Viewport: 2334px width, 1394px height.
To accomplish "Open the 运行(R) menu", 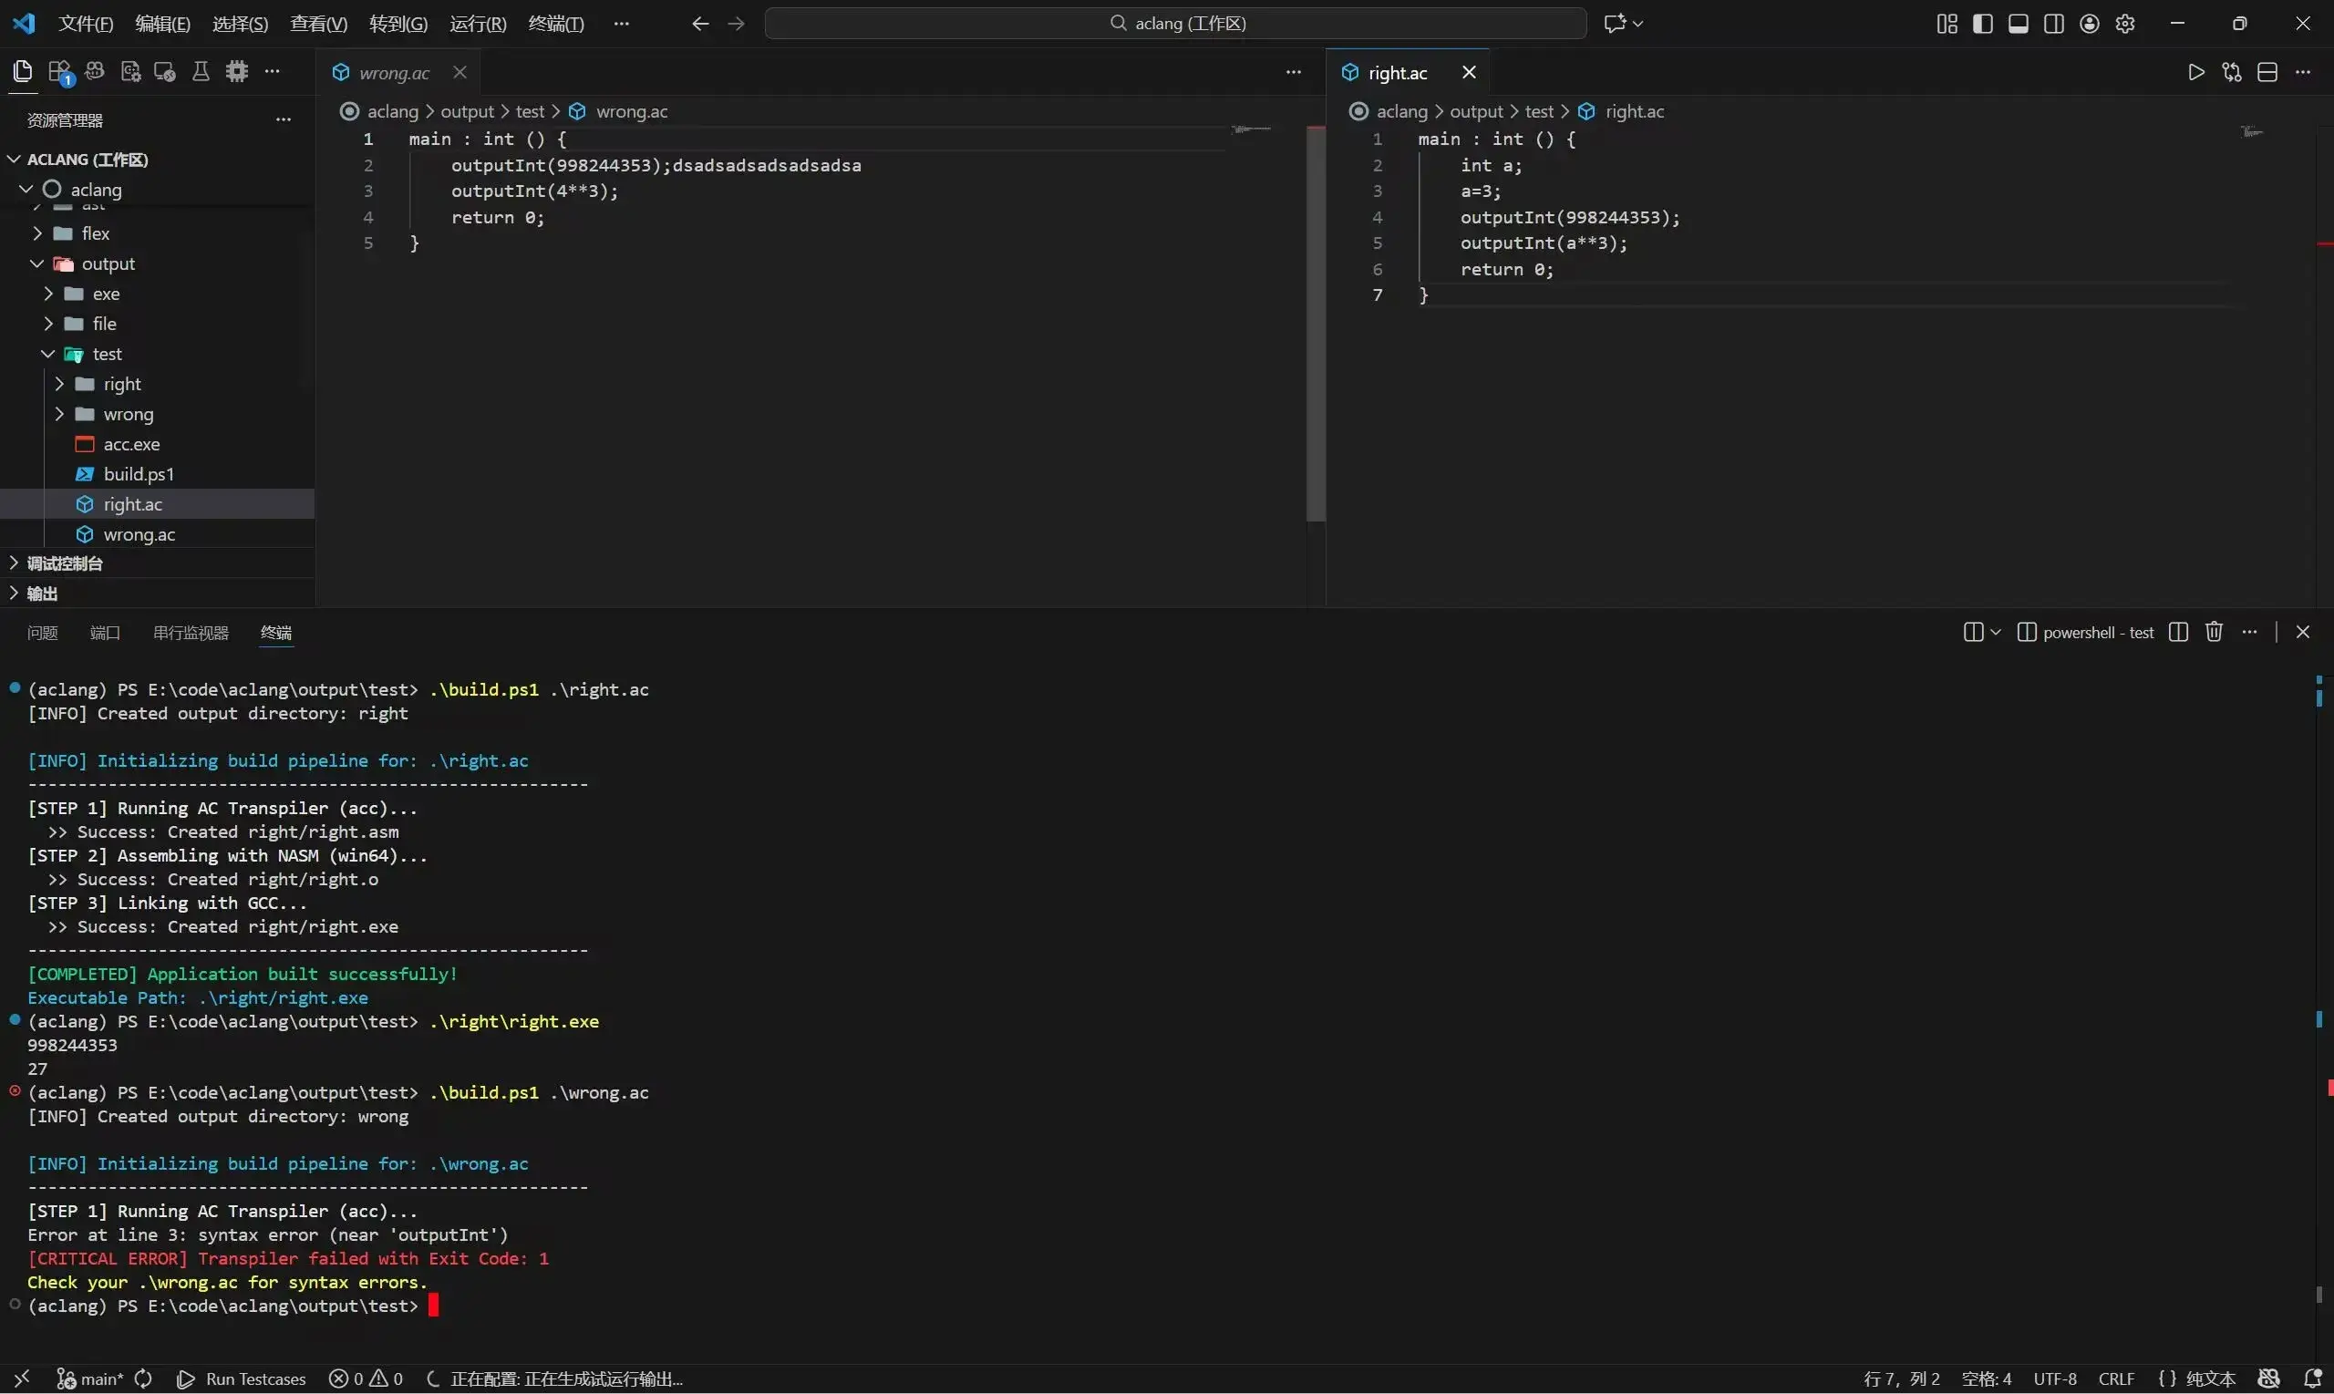I will pyautogui.click(x=477, y=24).
